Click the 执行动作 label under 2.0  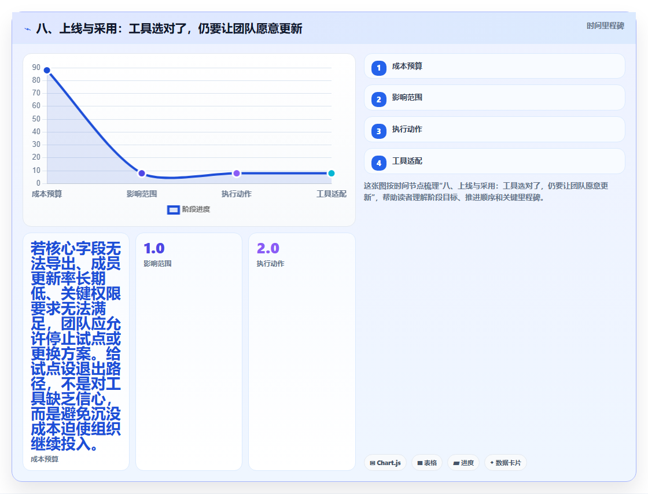tap(270, 264)
